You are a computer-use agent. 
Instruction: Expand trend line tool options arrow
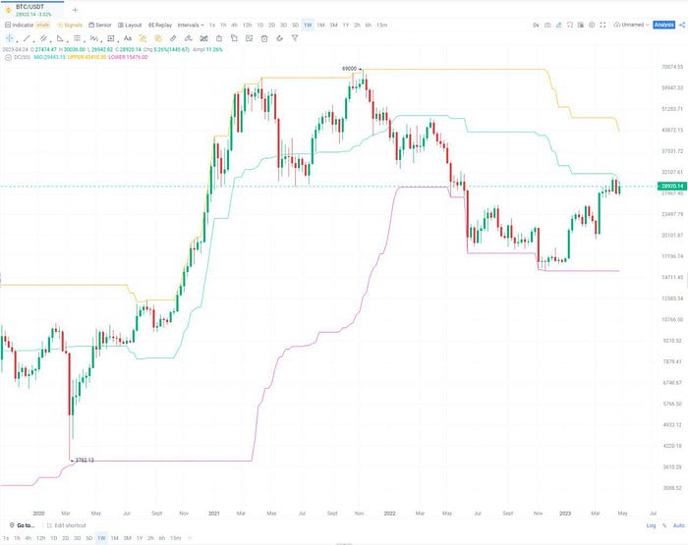point(33,41)
